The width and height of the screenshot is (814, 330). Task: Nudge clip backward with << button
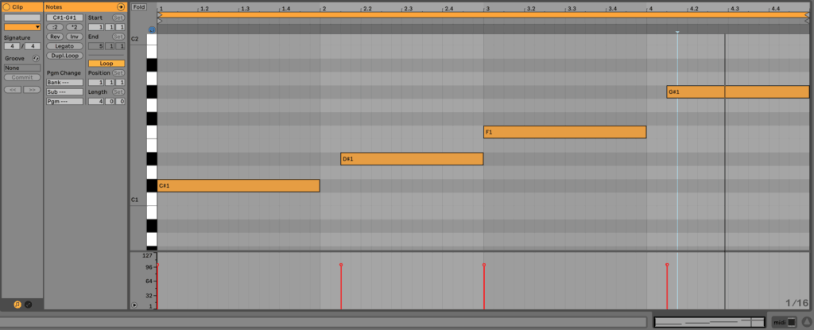13,89
